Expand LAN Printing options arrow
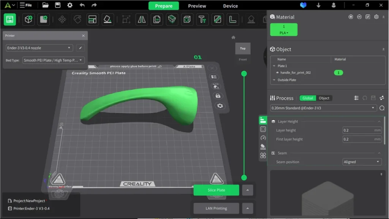Image resolution: width=389 pixels, height=219 pixels. pyautogui.click(x=247, y=208)
